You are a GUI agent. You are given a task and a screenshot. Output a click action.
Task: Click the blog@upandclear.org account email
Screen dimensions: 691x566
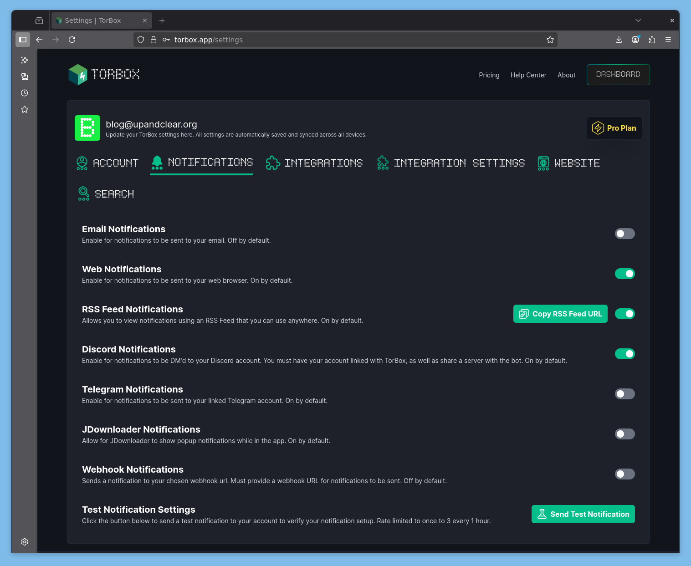click(151, 124)
